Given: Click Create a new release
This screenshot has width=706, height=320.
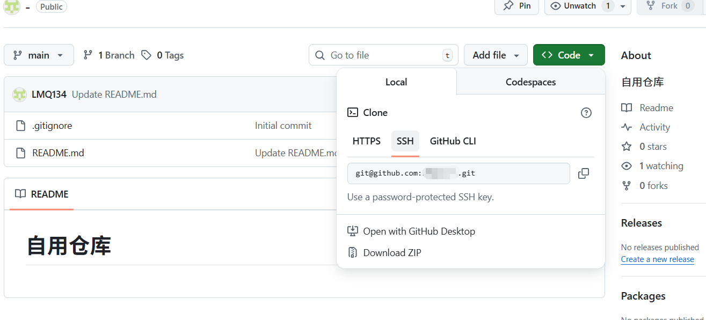Looking at the screenshot, I should pos(658,259).
